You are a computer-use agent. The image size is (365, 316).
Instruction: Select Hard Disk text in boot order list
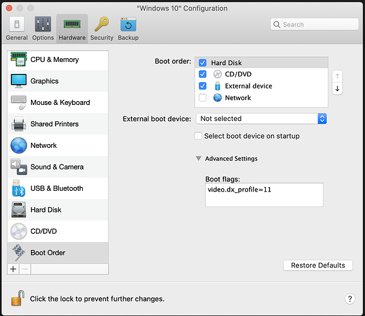(226, 63)
